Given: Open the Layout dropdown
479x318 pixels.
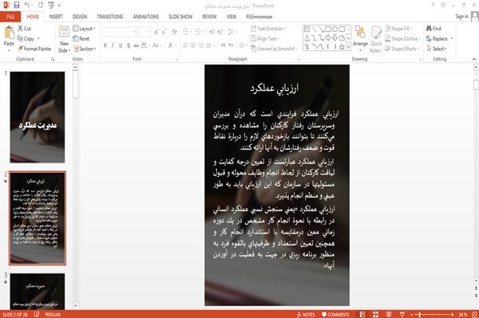Looking at the screenshot, I should click(x=84, y=29).
